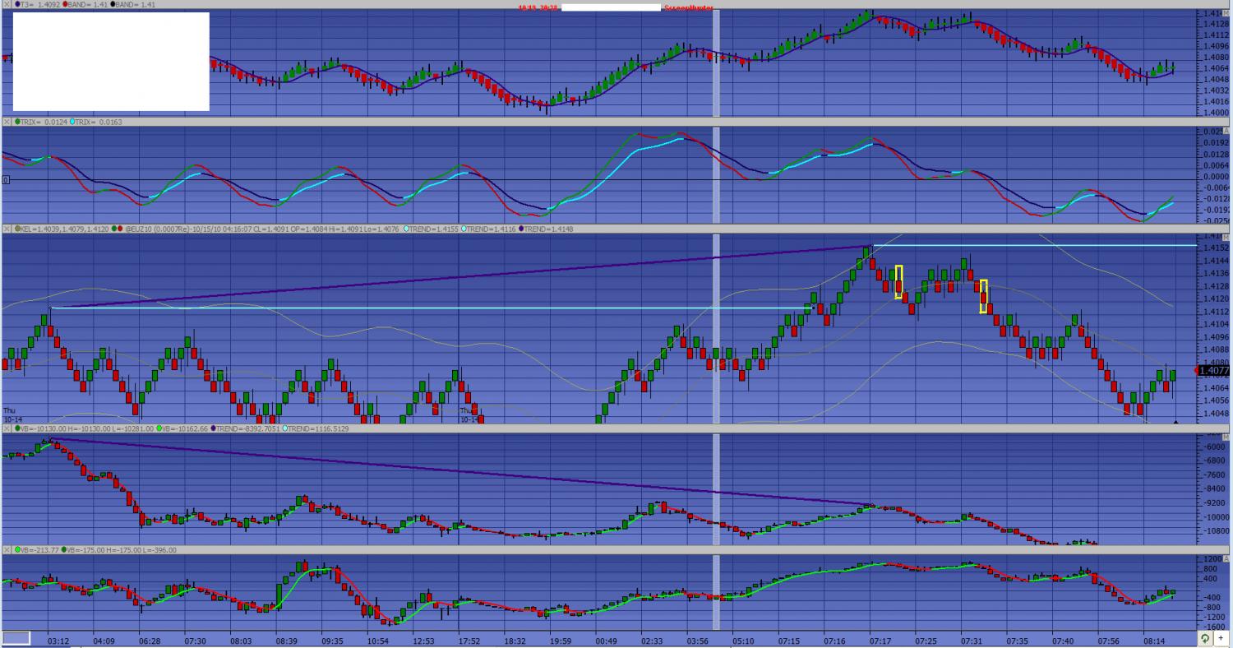
Task: Close the T3 band pane with its X
Action: [7, 4]
